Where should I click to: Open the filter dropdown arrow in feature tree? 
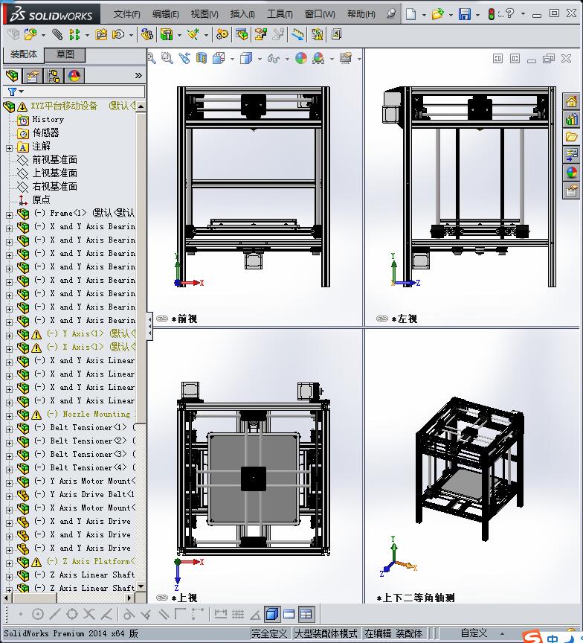(22, 92)
